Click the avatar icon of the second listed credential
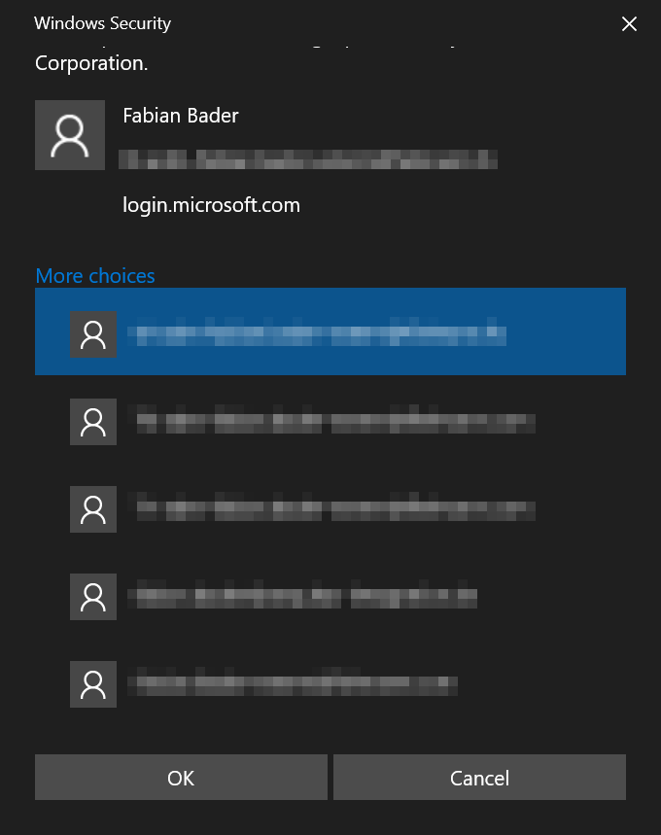Image resolution: width=661 pixels, height=835 pixels. 92,421
